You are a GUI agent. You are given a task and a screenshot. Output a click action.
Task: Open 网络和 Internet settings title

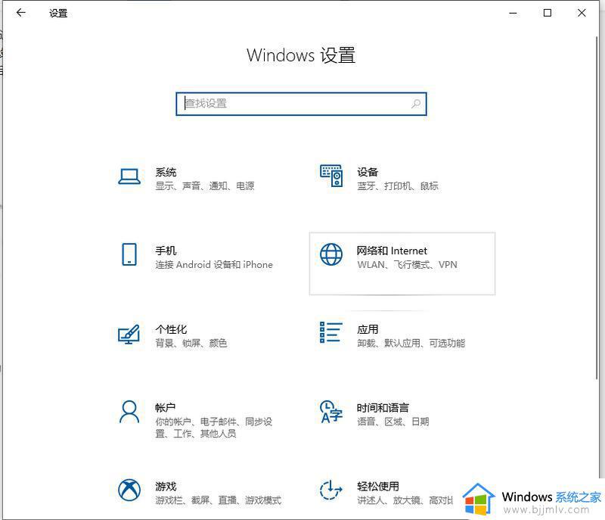tap(392, 251)
